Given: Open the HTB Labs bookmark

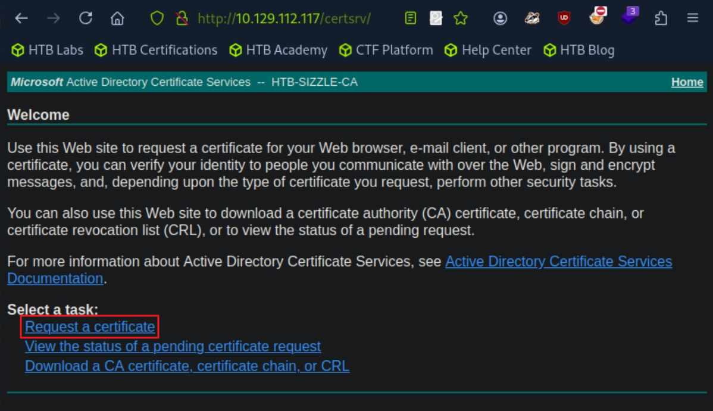Looking at the screenshot, I should (47, 50).
